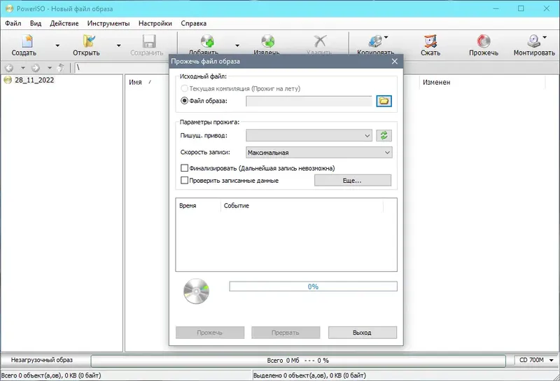Click the PowerISO title bar app icon
This screenshot has height=381, width=560.
pos(9,8)
